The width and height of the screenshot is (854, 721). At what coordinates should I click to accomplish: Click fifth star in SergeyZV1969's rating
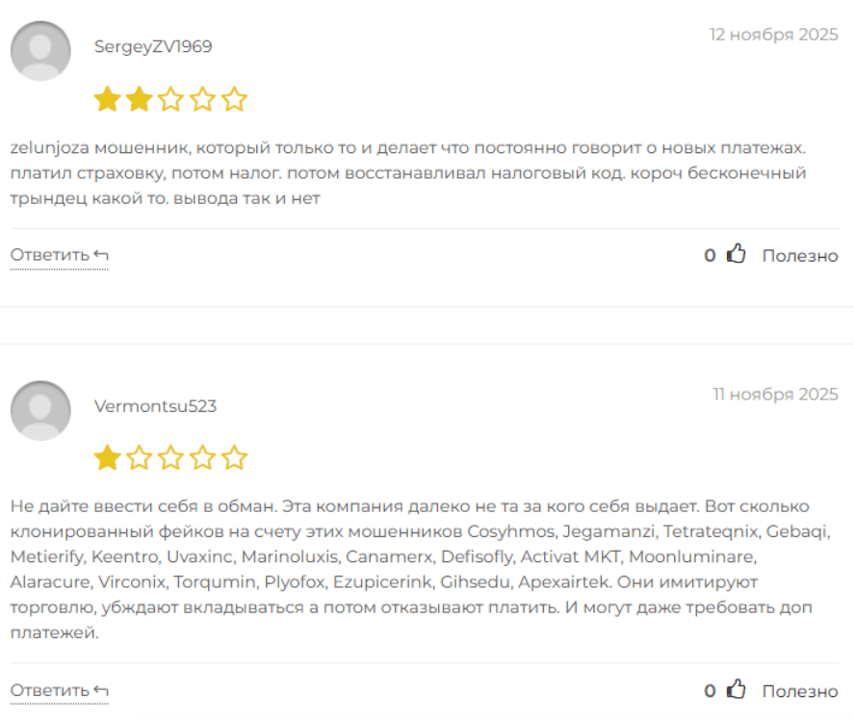[x=234, y=99]
